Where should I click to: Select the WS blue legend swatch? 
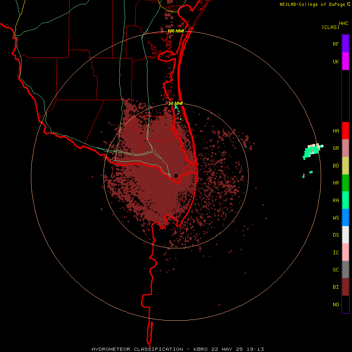tap(345, 217)
